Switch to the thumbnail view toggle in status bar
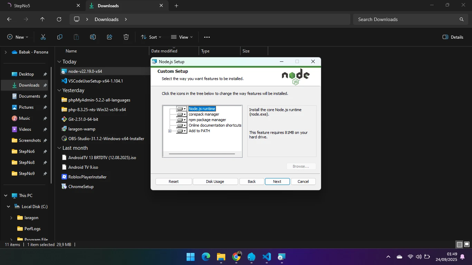 (466, 245)
